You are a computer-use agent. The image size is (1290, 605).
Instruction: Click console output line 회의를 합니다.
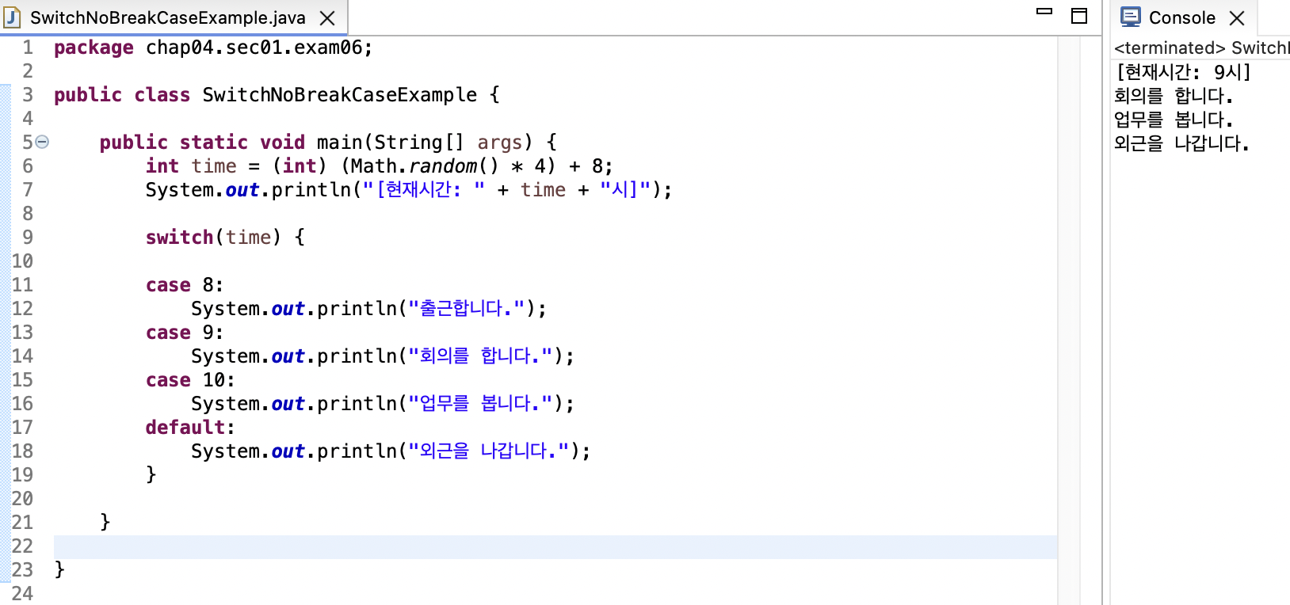[1174, 96]
